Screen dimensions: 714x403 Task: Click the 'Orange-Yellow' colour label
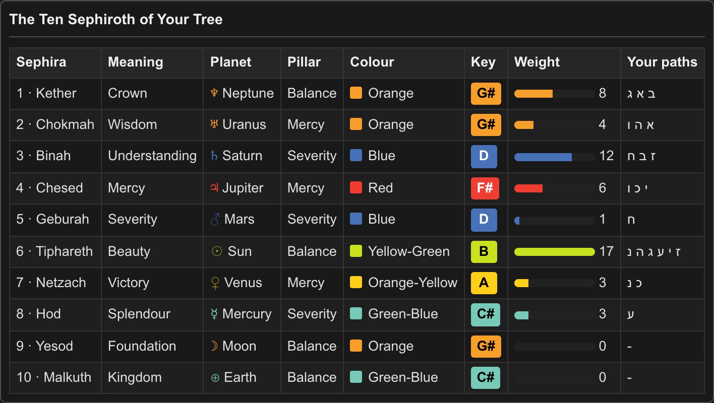413,283
